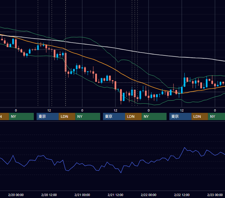
Task: Click the NY session block covering 2/21 00:00
Action: [x=88, y=116]
